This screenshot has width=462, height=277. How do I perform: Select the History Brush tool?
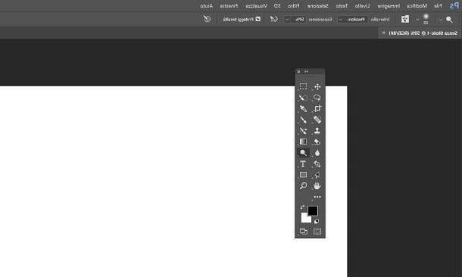tap(303, 130)
